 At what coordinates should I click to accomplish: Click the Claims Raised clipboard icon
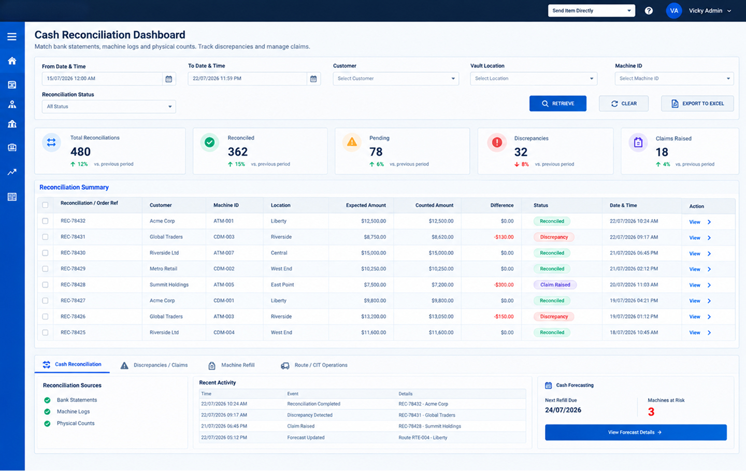point(638,142)
